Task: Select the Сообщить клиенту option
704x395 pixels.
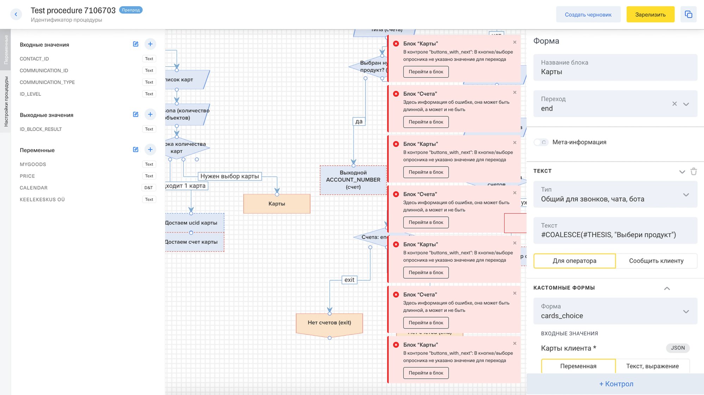Action: (x=656, y=261)
